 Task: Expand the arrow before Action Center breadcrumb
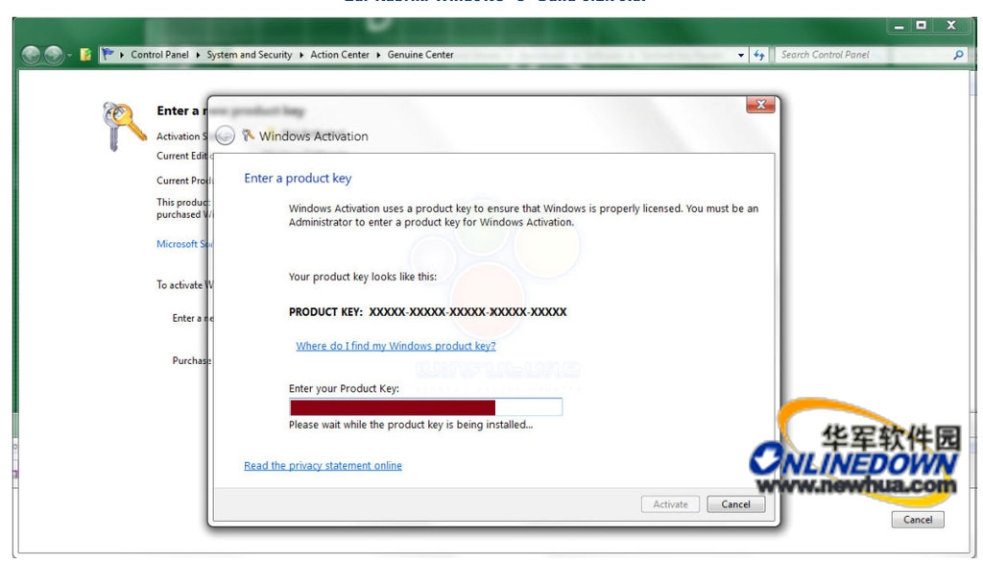pyautogui.click(x=301, y=55)
